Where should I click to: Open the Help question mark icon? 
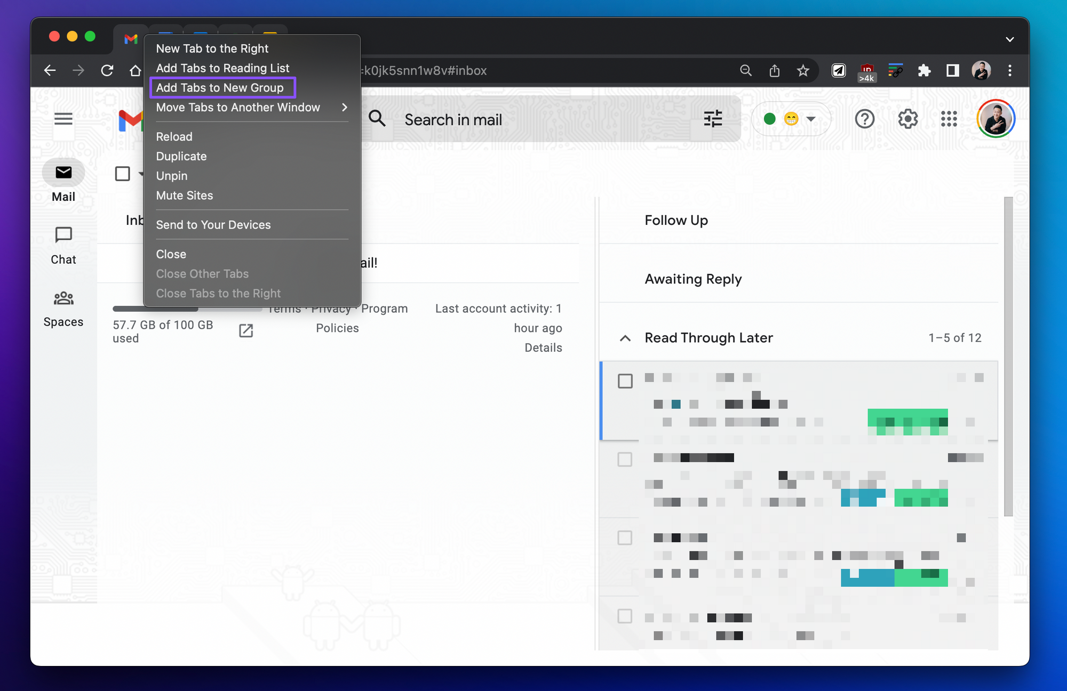[x=864, y=119]
